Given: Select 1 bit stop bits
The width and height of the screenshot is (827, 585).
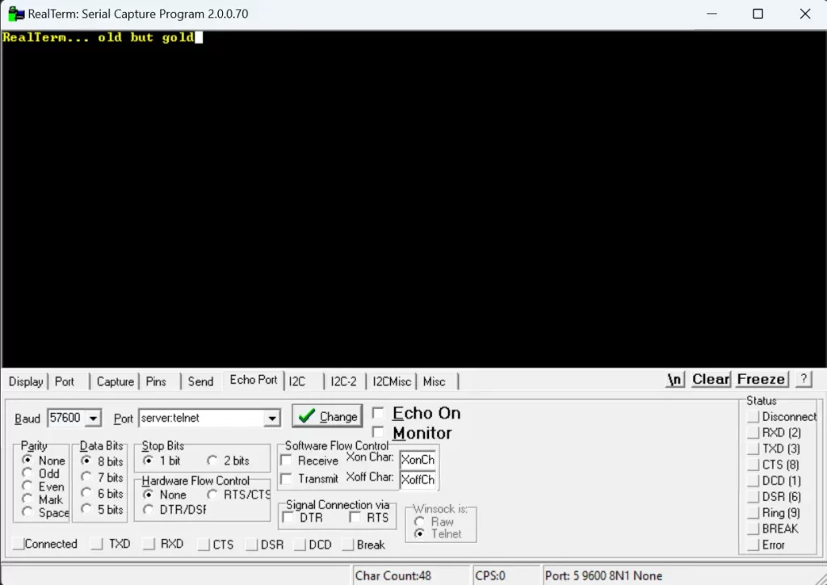Looking at the screenshot, I should [149, 461].
